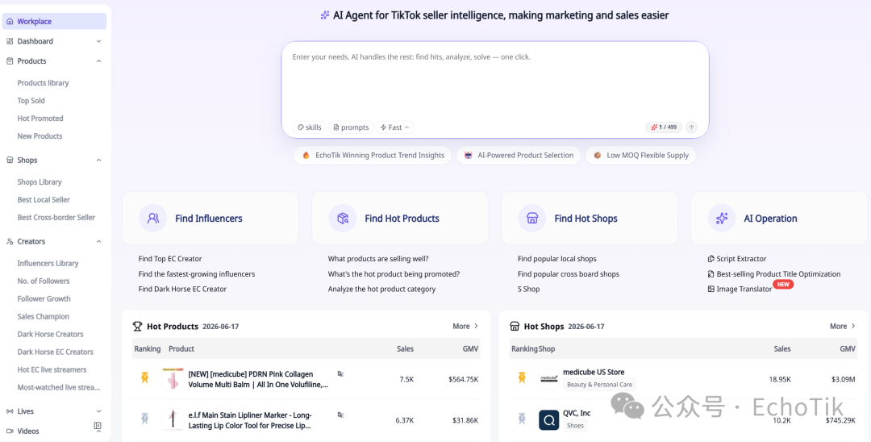The image size is (871, 442).
Task: Click the Dashboard grid icon
Action: coord(10,41)
